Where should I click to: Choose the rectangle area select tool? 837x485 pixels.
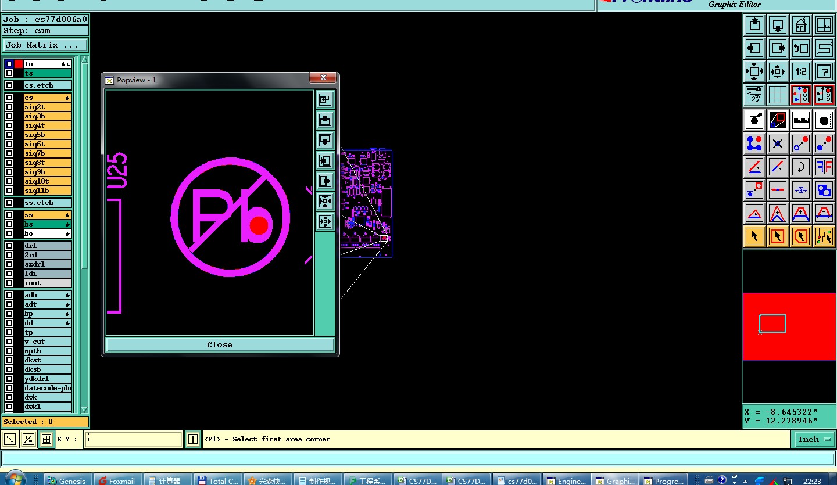pos(778,236)
